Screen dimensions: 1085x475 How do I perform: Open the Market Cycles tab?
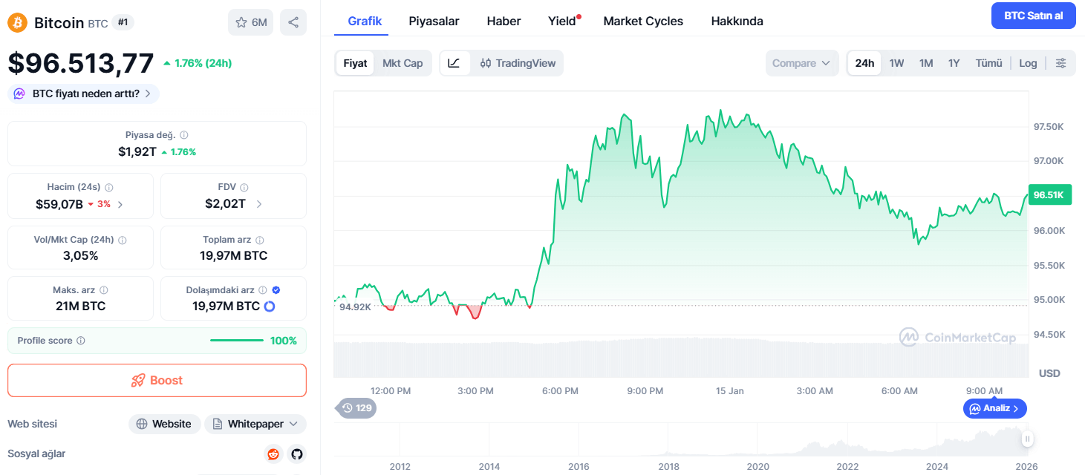point(642,21)
